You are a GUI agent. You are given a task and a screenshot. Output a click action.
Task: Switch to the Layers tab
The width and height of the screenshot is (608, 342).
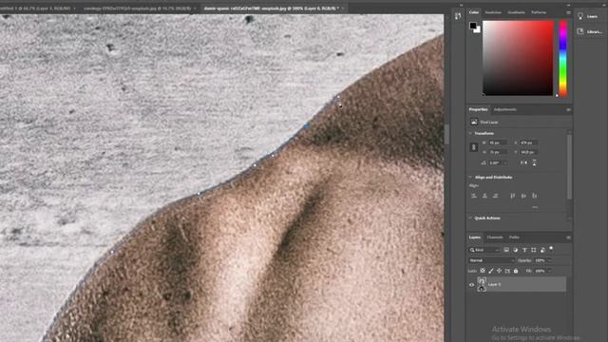(475, 237)
